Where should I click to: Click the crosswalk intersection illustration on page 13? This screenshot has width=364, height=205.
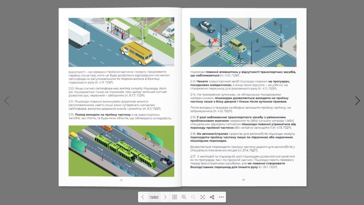click(x=243, y=42)
